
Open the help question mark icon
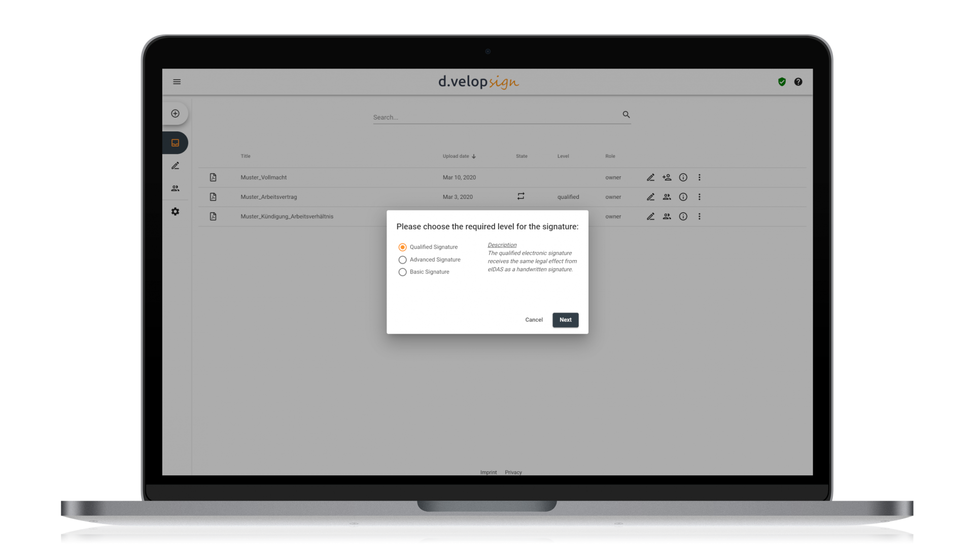click(x=798, y=82)
